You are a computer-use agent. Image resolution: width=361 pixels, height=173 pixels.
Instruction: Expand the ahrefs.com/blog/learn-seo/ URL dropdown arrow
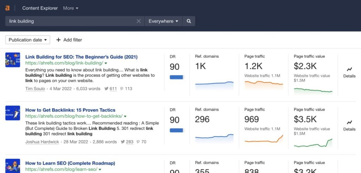(100, 169)
